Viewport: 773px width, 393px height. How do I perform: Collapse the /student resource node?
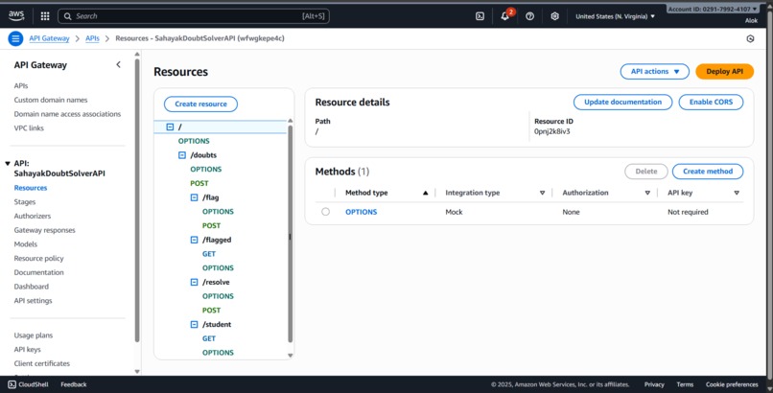pyautogui.click(x=195, y=325)
